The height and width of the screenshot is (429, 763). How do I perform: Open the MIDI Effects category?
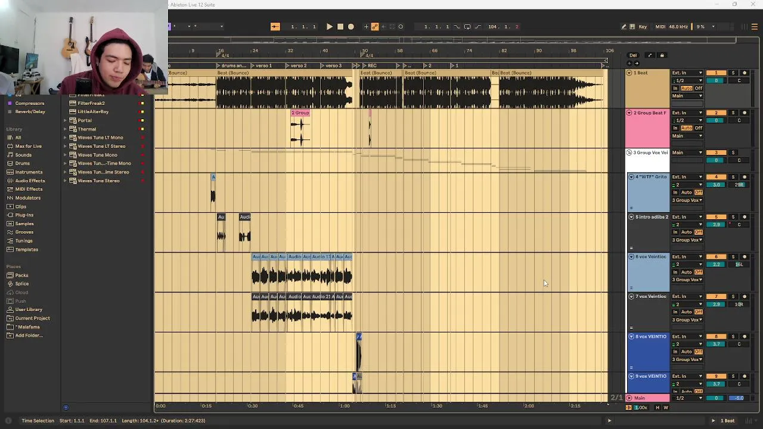point(29,189)
